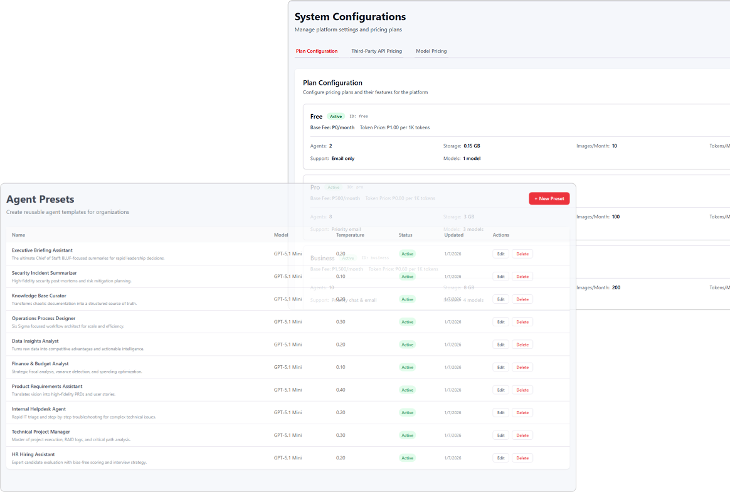Click Active status badge of Free plan
Image resolution: width=730 pixels, height=492 pixels.
point(336,116)
